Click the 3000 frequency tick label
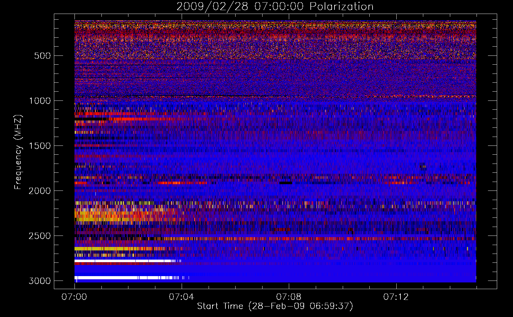The height and width of the screenshot is (317, 513). (40, 281)
